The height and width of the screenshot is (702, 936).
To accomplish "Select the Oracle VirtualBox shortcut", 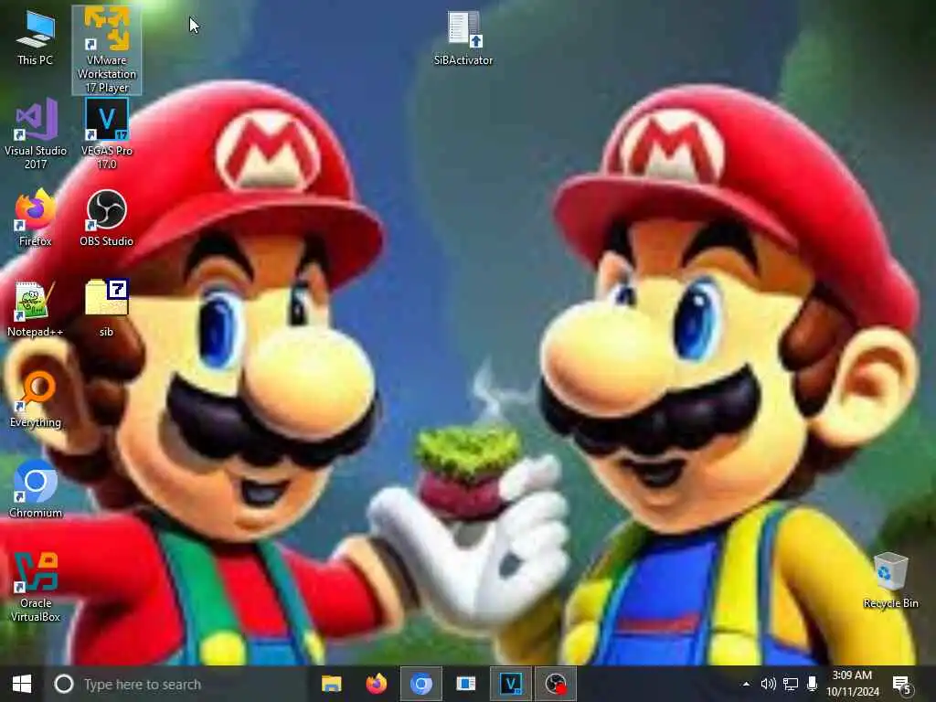I will [x=36, y=587].
